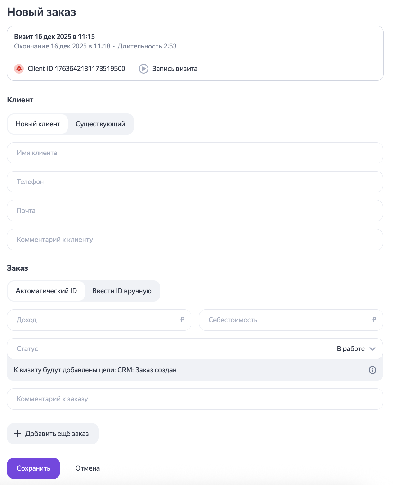Switch to Ввести ID вручную
396x485 pixels.
pyautogui.click(x=122, y=291)
